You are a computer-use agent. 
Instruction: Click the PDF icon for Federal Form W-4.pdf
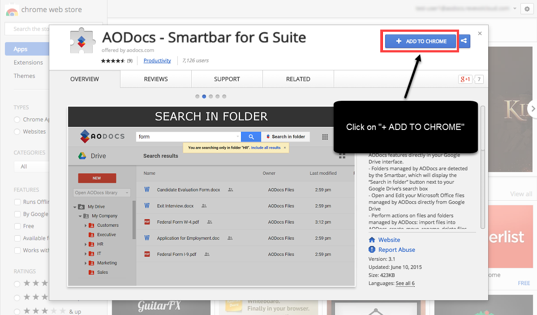[x=147, y=222]
